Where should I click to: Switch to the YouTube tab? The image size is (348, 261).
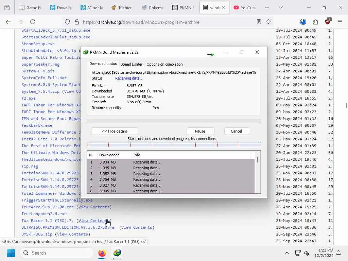pos(244,7)
